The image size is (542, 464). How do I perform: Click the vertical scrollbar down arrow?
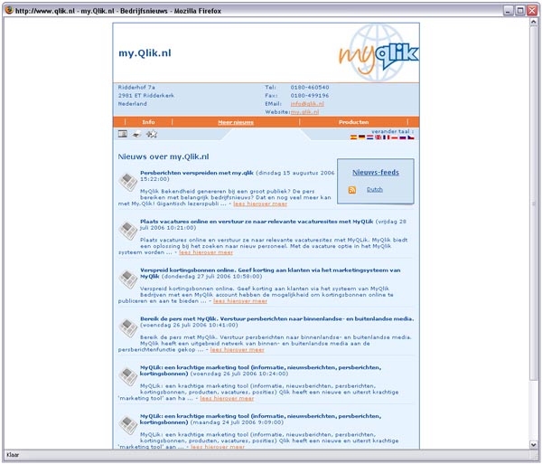pos(534,443)
